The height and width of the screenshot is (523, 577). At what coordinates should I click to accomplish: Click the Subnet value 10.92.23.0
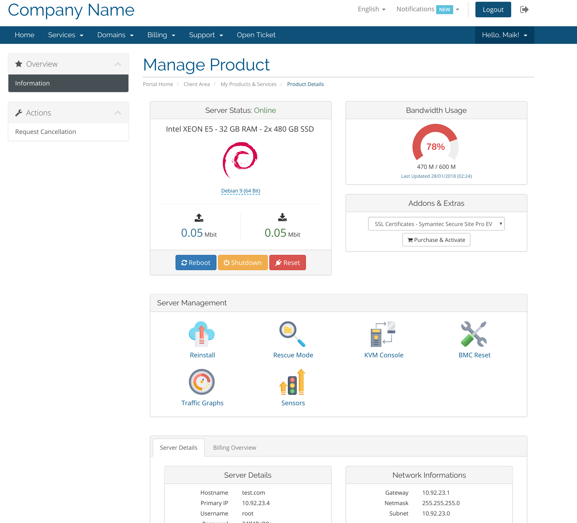(x=436, y=513)
